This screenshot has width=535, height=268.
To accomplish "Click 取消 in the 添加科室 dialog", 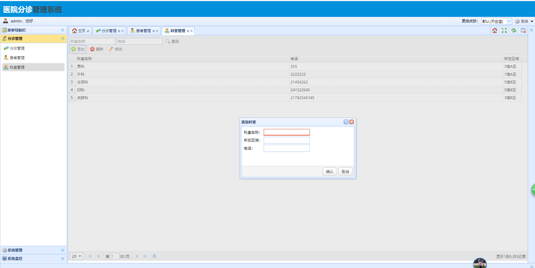I will coord(345,172).
